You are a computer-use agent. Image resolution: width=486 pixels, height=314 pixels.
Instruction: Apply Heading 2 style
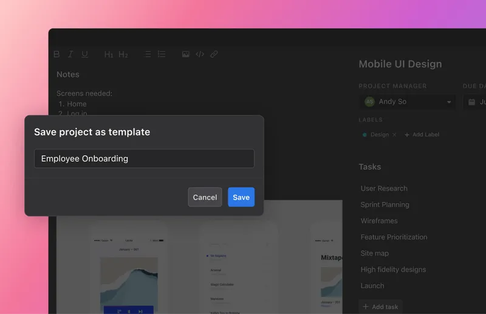pos(123,54)
